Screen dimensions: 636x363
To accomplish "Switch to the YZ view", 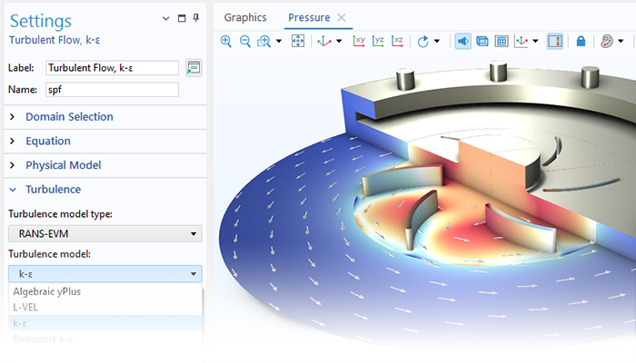I will click(378, 41).
